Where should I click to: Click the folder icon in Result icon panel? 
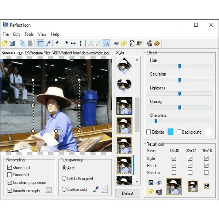(151, 192)
